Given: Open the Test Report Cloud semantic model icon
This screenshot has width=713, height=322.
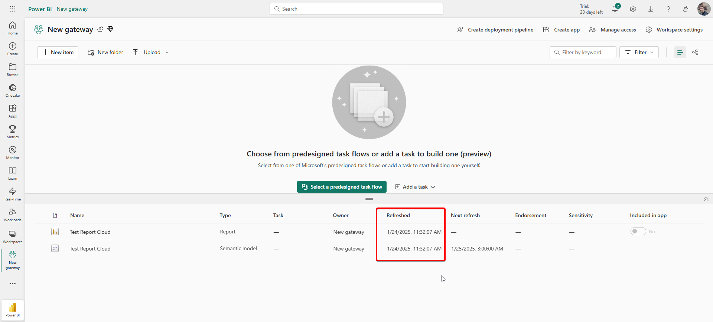Looking at the screenshot, I should [55, 248].
